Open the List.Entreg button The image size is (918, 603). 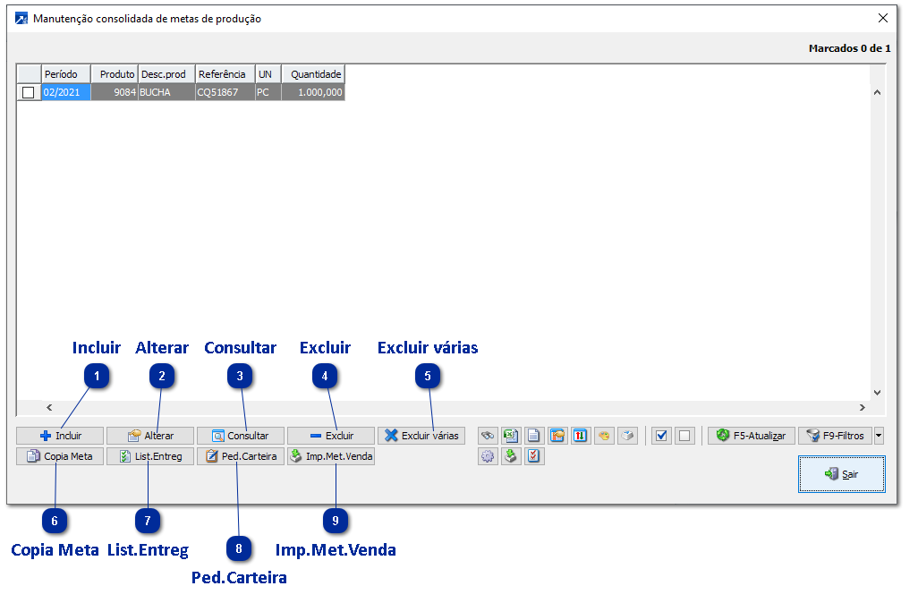click(150, 456)
